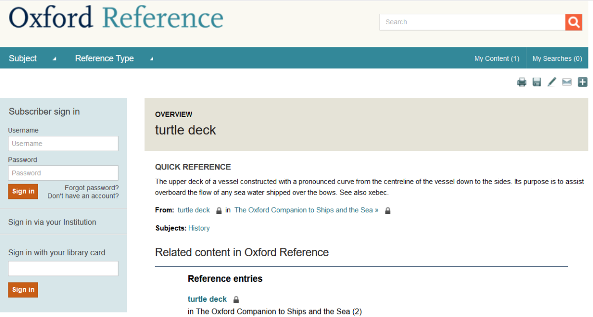The height and width of the screenshot is (317, 593).
Task: Save the entry with the floppy disk icon
Action: coord(537,82)
